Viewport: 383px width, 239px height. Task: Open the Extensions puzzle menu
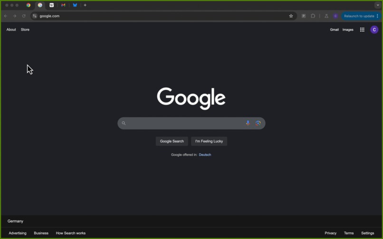(313, 16)
